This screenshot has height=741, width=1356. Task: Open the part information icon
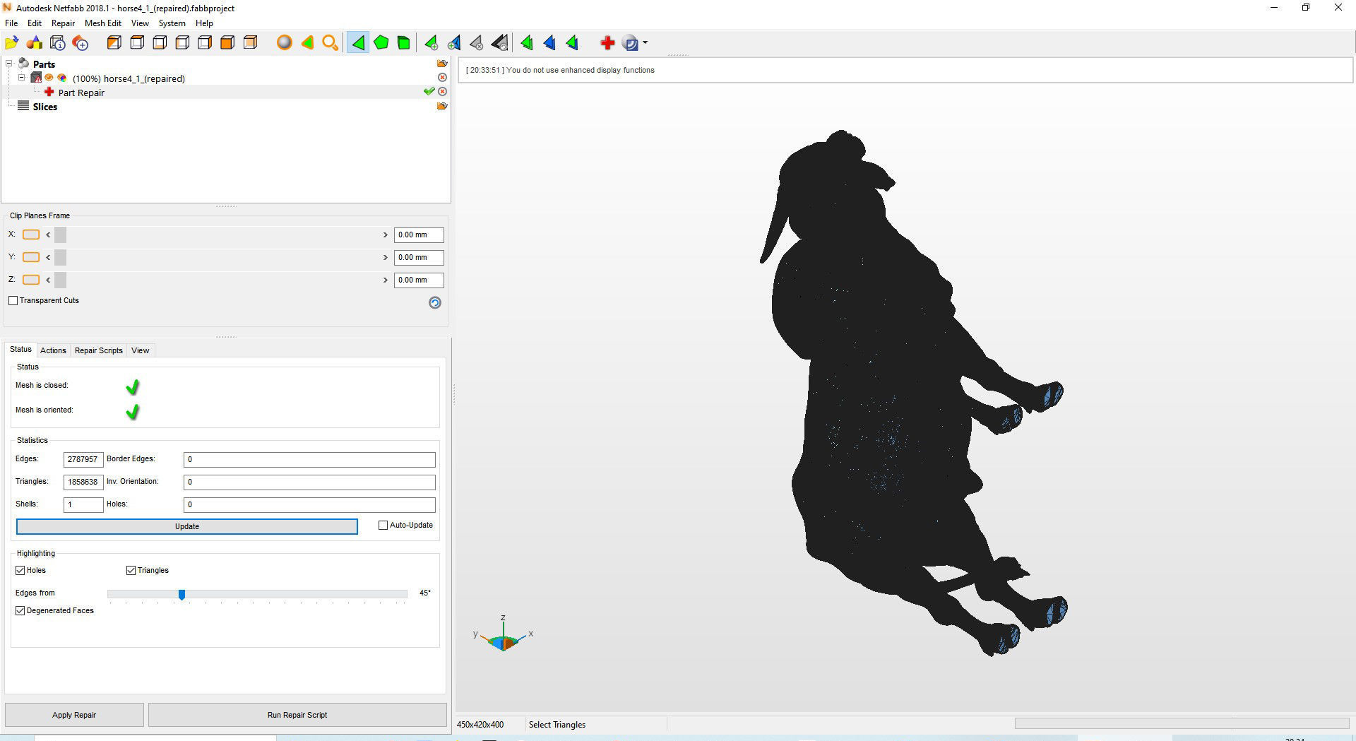58,43
